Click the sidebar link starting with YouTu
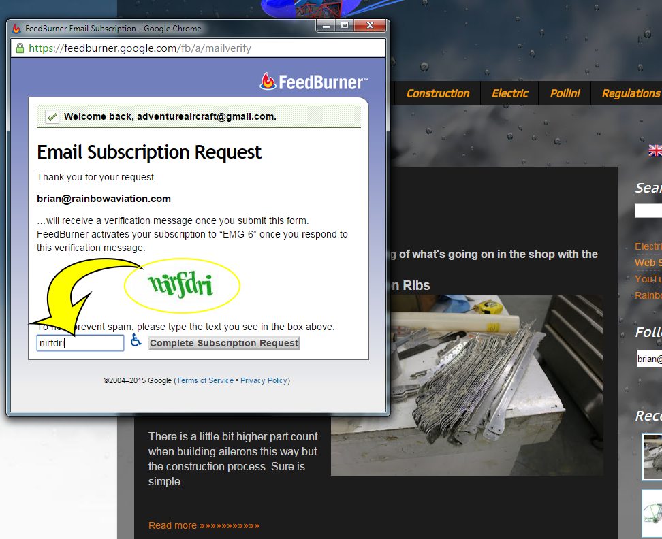This screenshot has width=662, height=539. [648, 279]
